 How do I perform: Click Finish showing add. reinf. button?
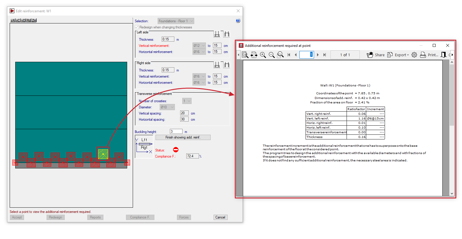pos(183,137)
